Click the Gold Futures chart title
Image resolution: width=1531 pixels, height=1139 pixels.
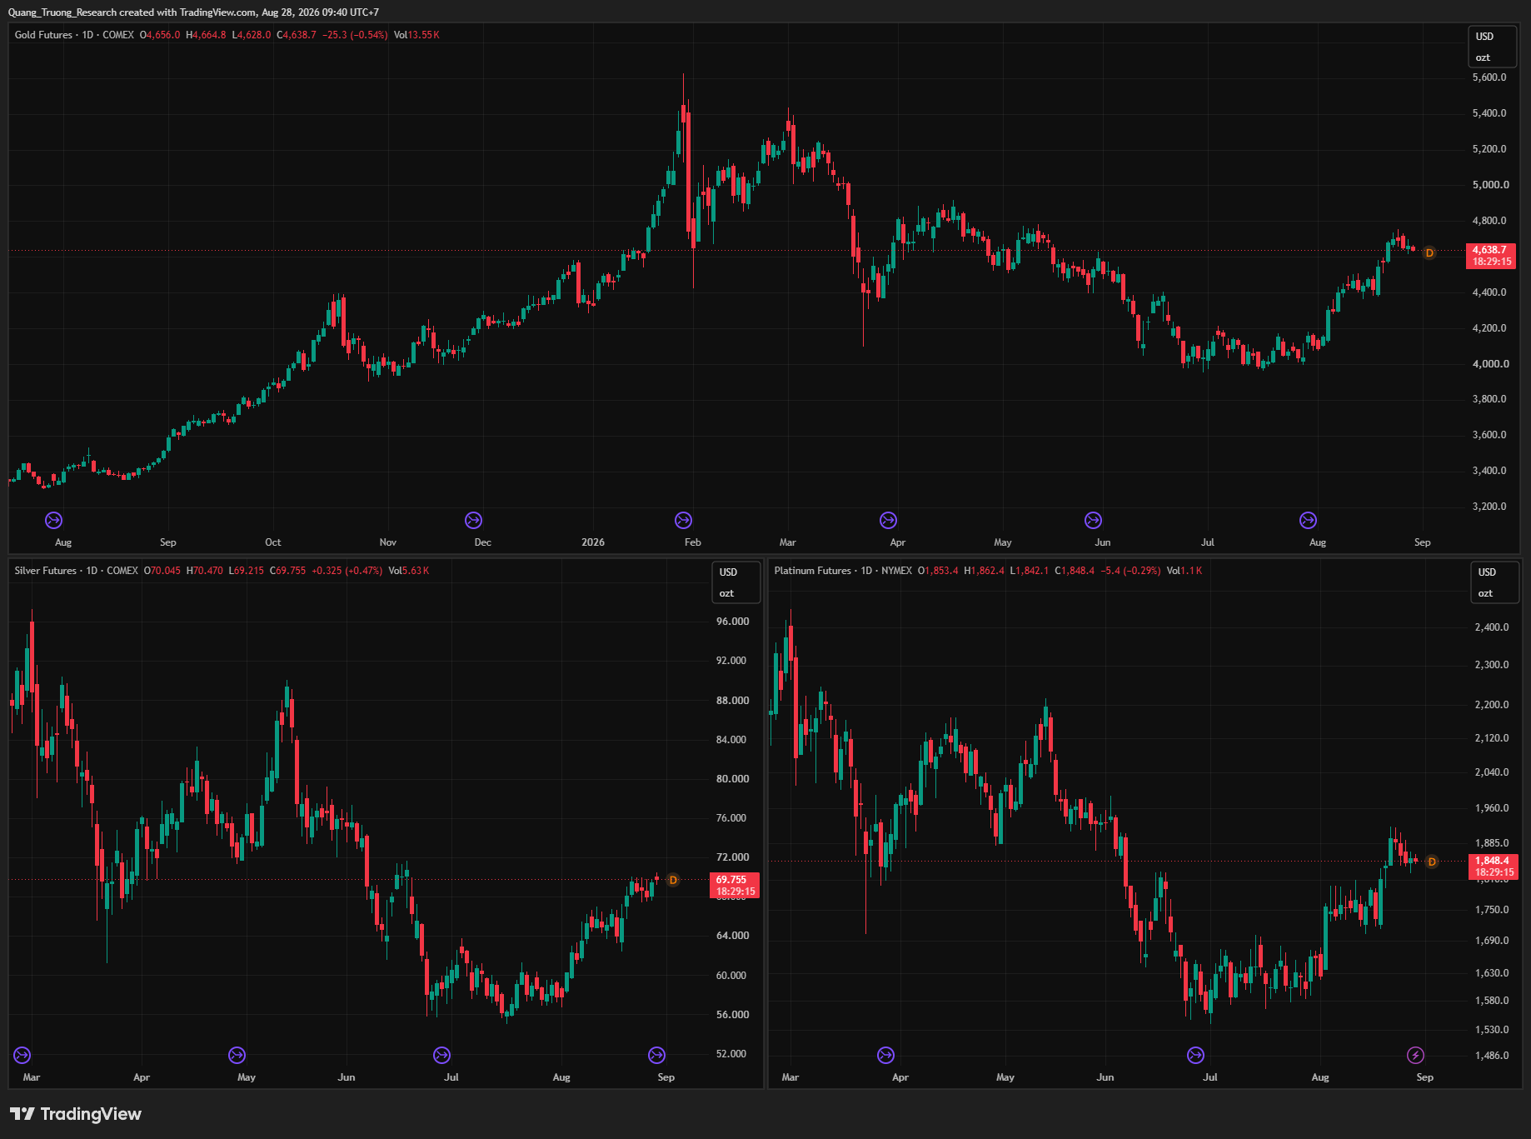[x=43, y=35]
